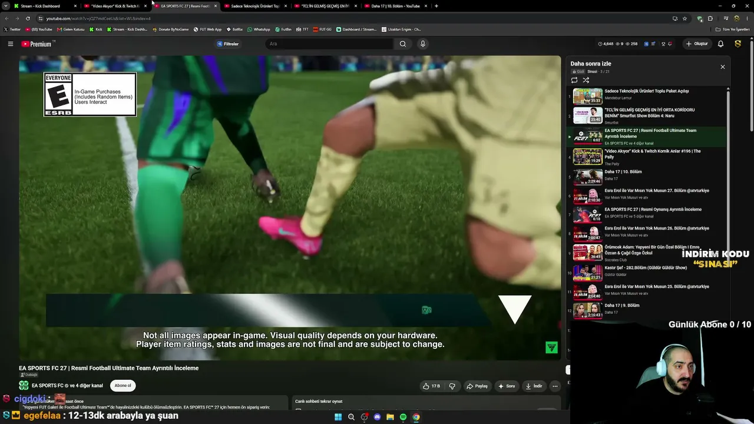Play Esra Erol 26. Bölüm thumbnail
This screenshot has width=754, height=424.
[x=588, y=233]
